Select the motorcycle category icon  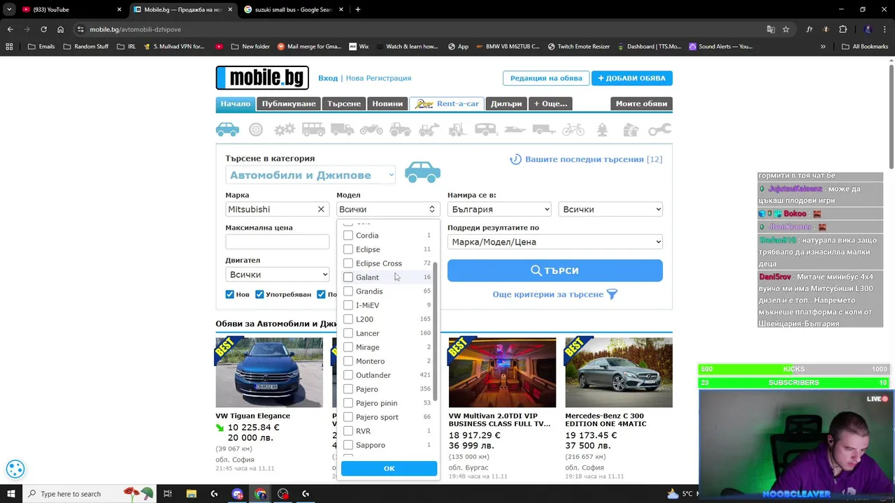371,129
